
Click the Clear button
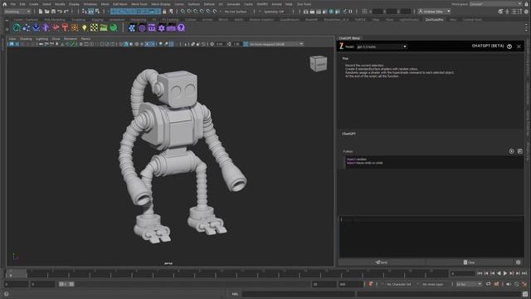pyautogui.click(x=469, y=262)
